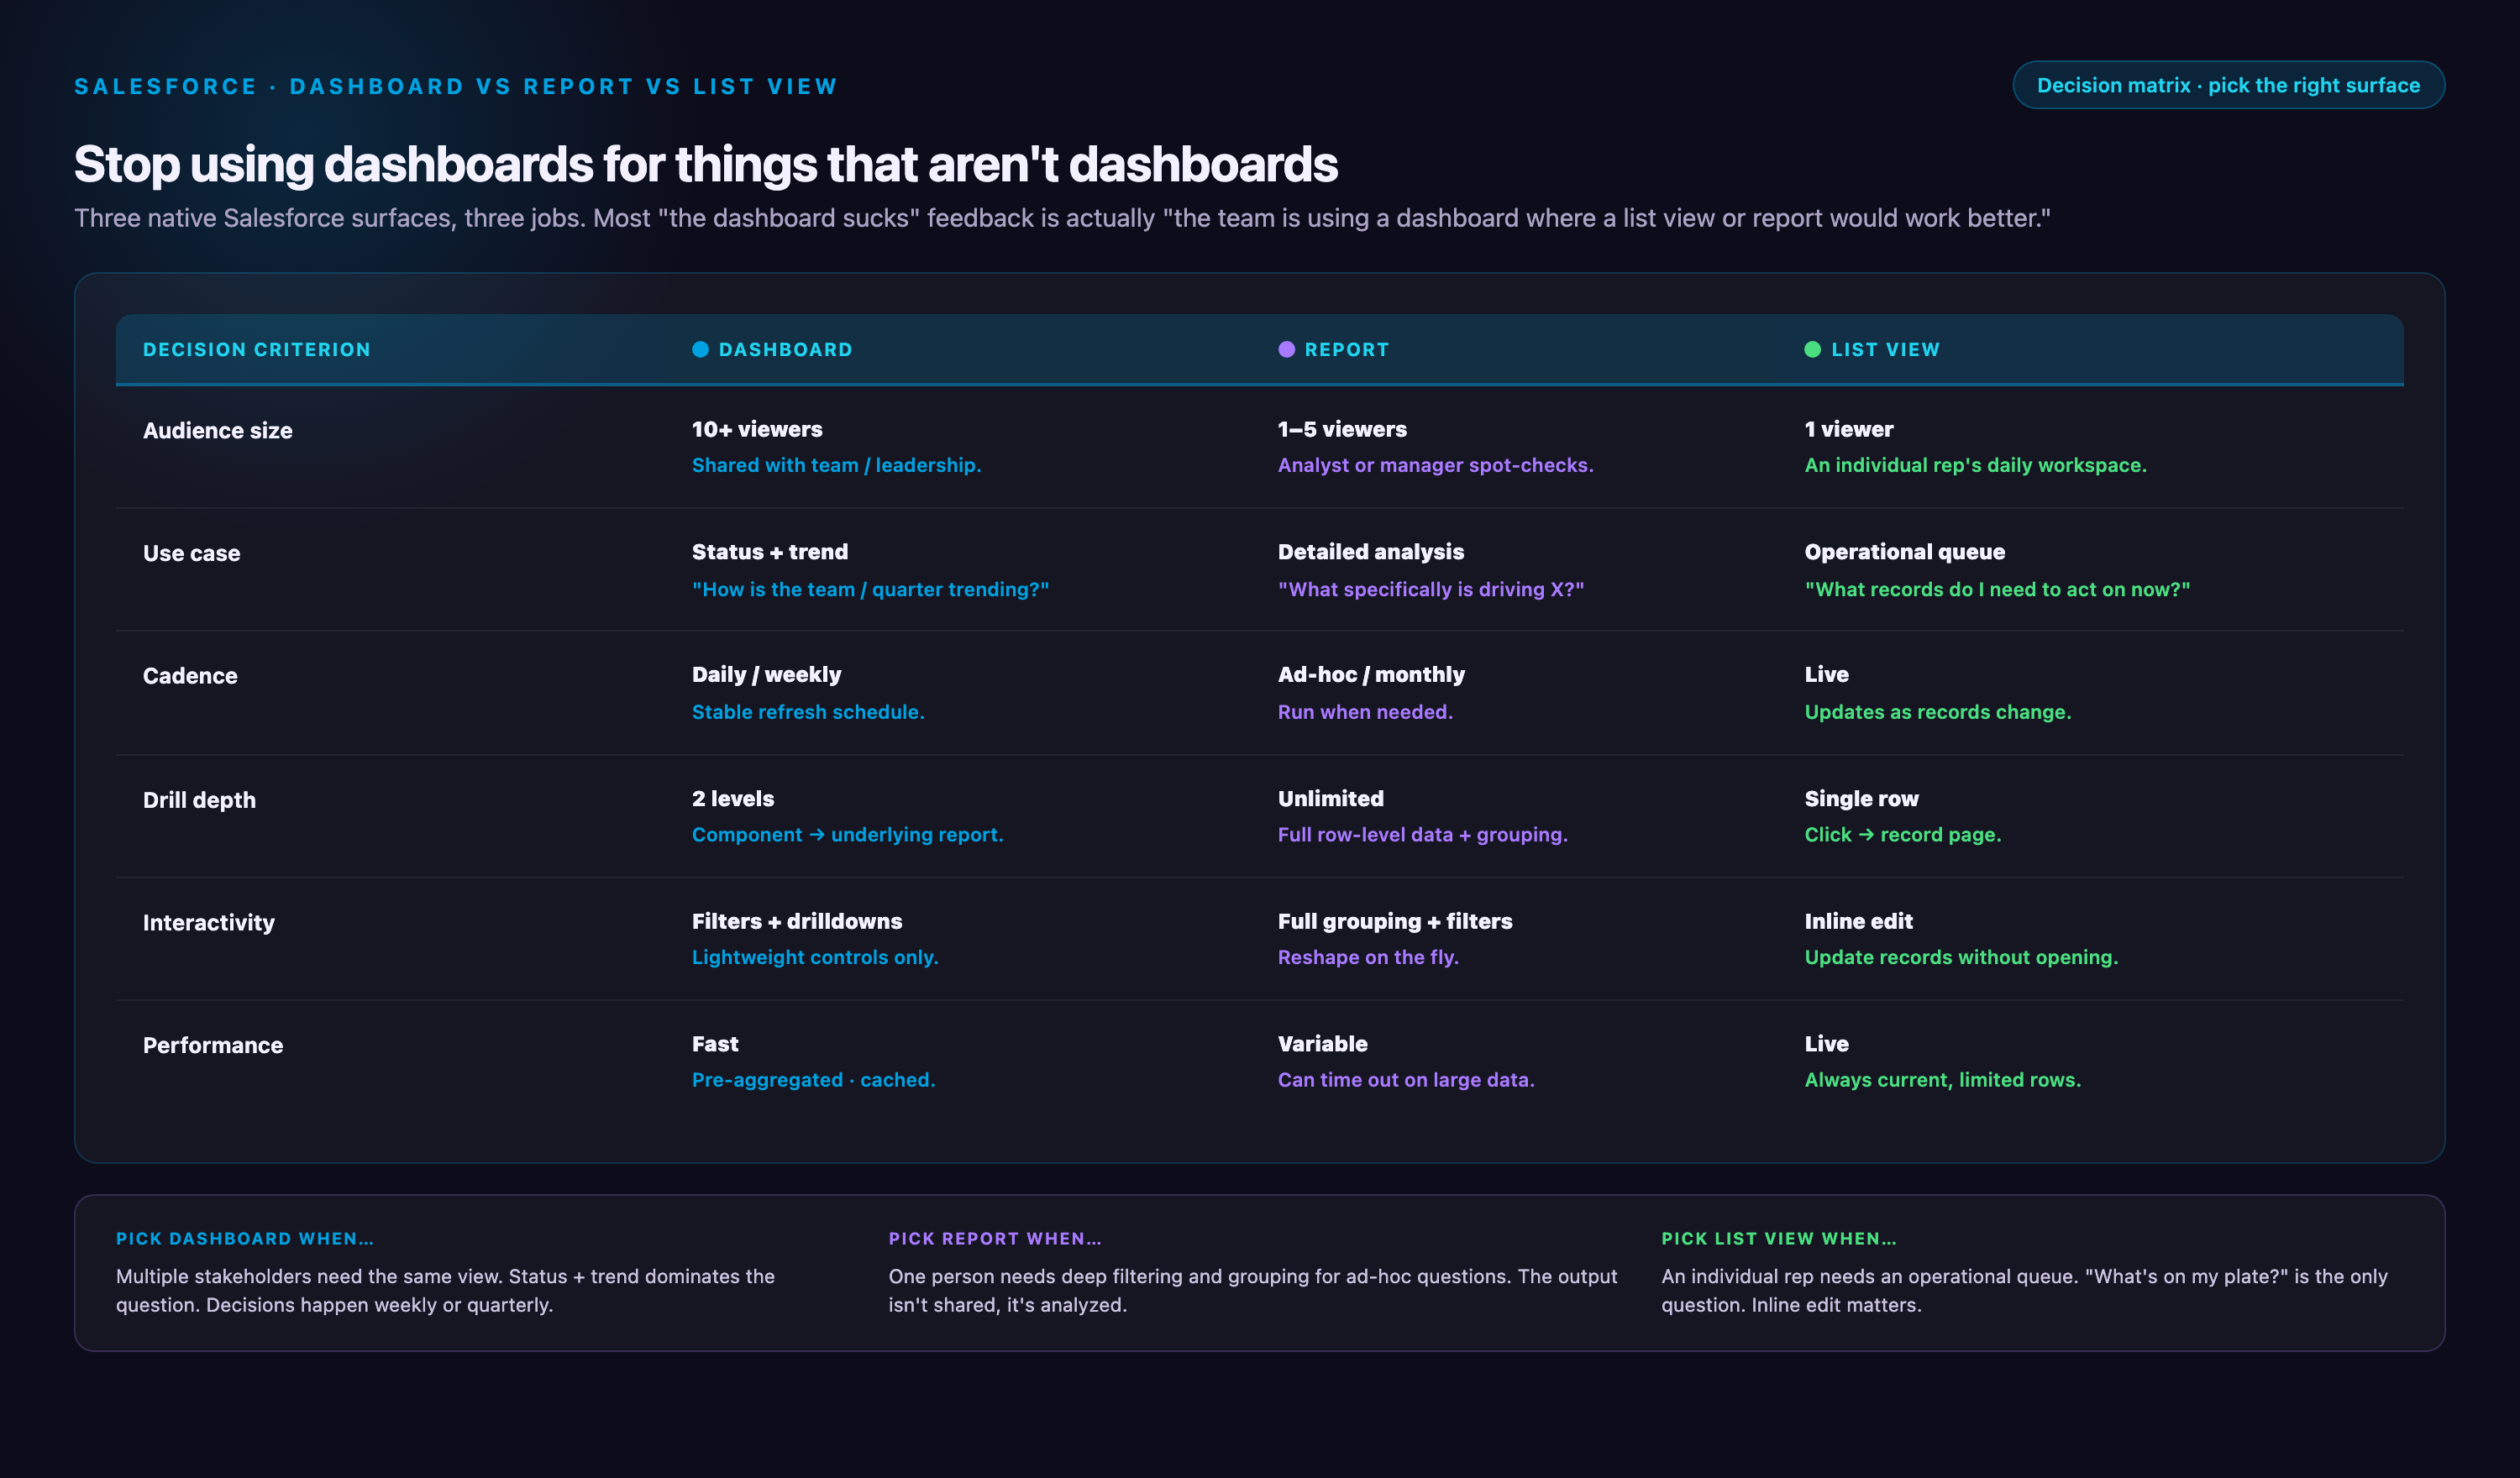Click the subtitle starting "Three native Salesforce surfaces"
The image size is (2520, 1478).
coord(1062,218)
